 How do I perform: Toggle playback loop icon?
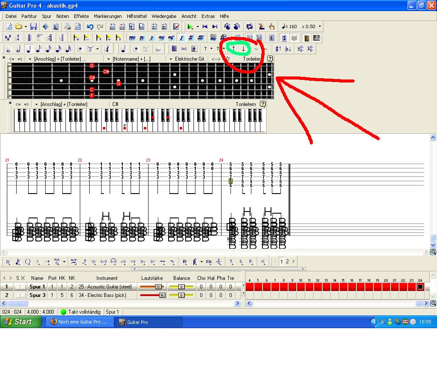[249, 26]
